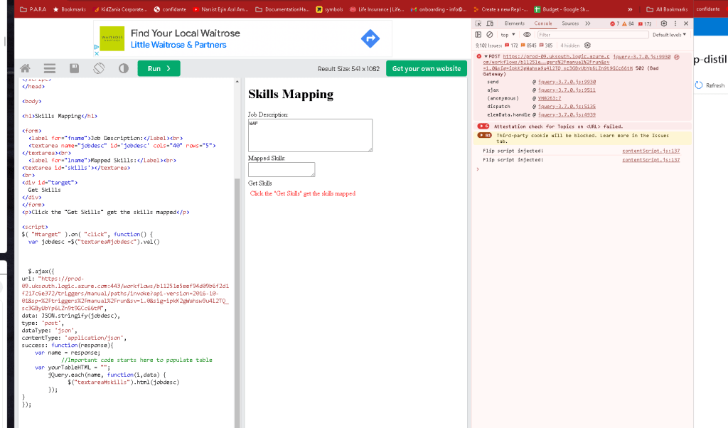Screen dimensions: 728x428
Task: Open the KidZania Corporate bookmark
Action: click(120, 9)
